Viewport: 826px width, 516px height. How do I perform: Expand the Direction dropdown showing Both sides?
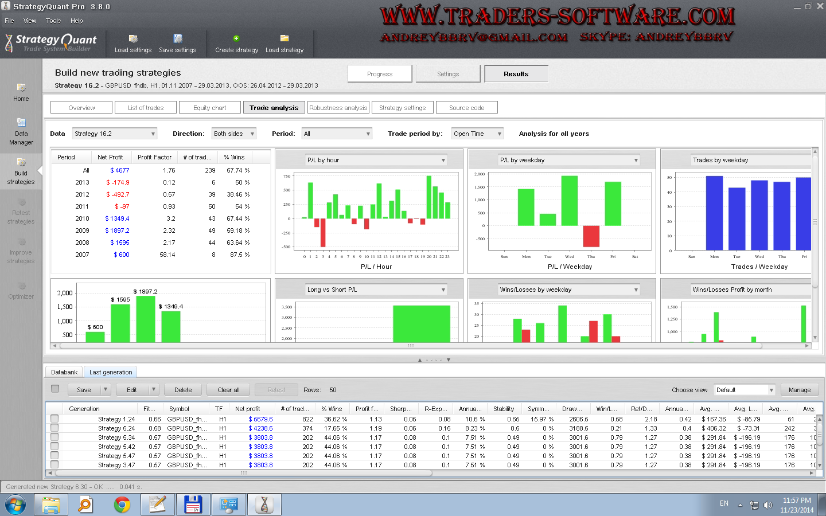(x=233, y=134)
